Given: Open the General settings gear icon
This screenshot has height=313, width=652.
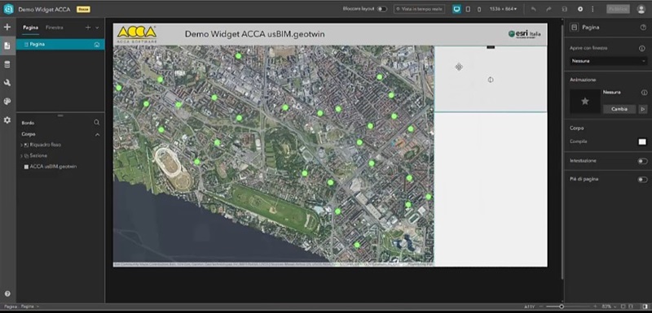Looking at the screenshot, I should point(7,120).
